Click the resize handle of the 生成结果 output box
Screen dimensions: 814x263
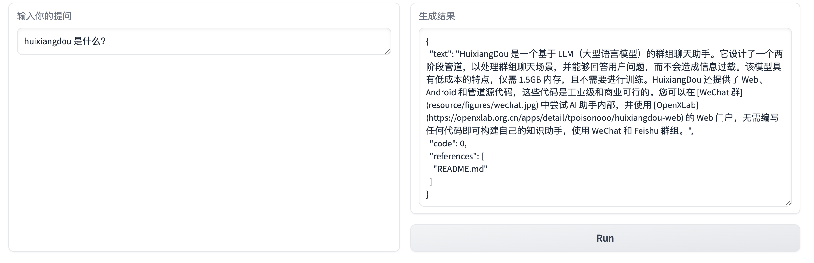pos(788,203)
